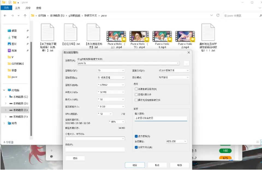Refresh the pure folder in the address bar
Viewport: 262px width, 170px height.
(x=218, y=15)
